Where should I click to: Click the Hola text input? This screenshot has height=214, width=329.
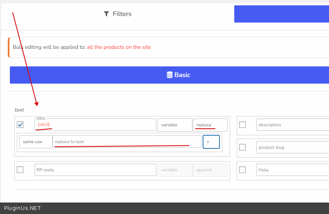[x=293, y=170]
